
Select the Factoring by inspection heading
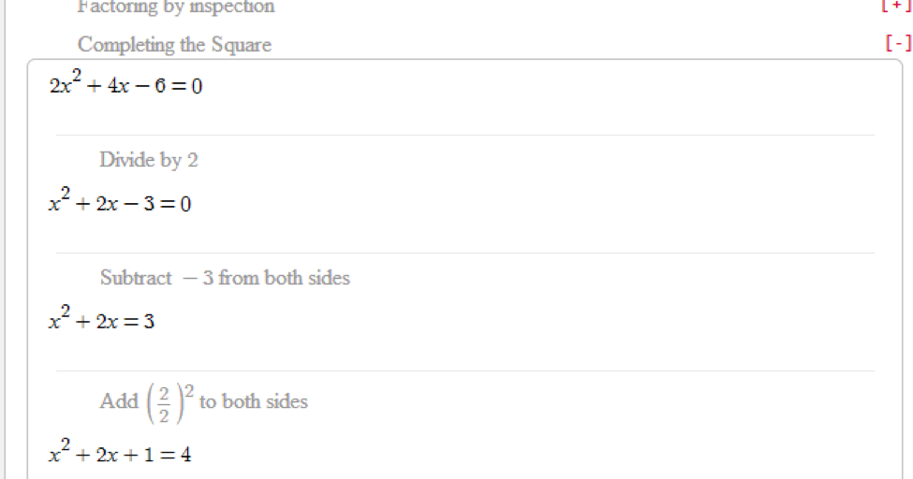click(x=176, y=7)
